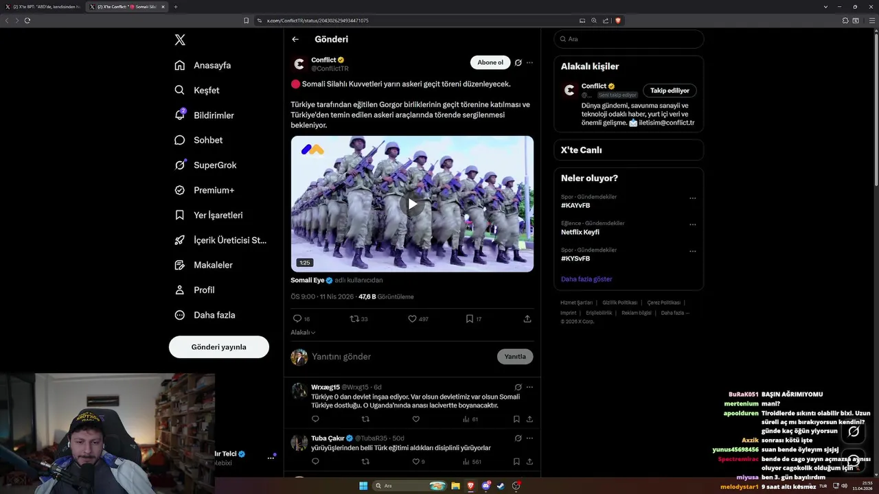The height and width of the screenshot is (494, 879).
Task: Click Grok icon on Tuba Çakır reply
Action: 518,438
